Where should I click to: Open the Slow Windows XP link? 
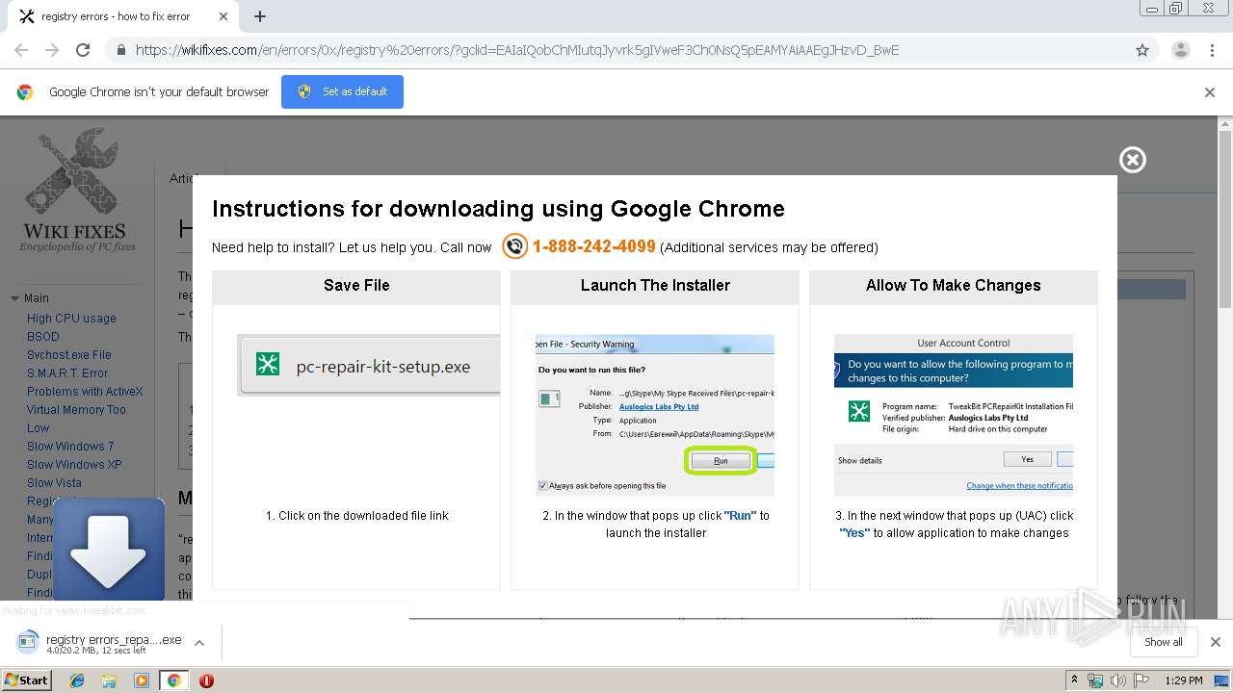tap(74, 465)
